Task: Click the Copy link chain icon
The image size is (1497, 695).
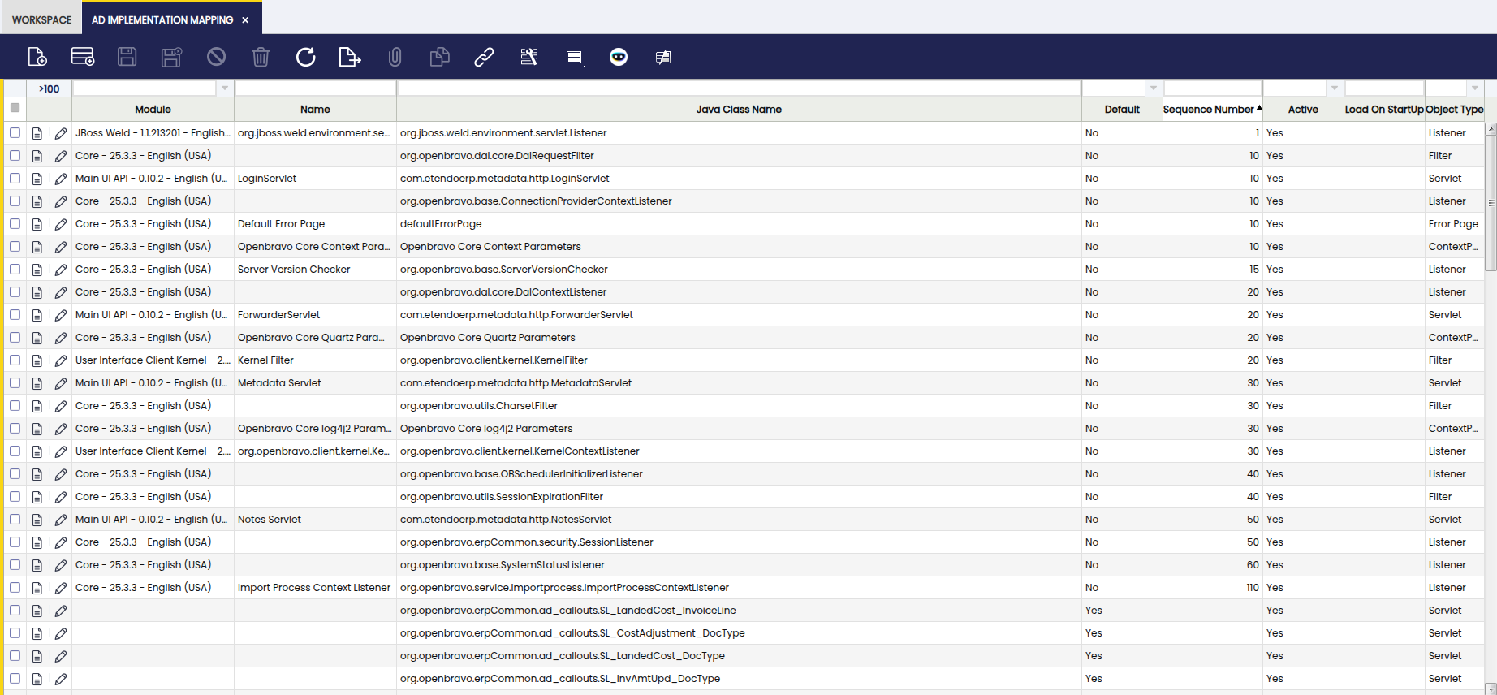Action: coord(484,57)
